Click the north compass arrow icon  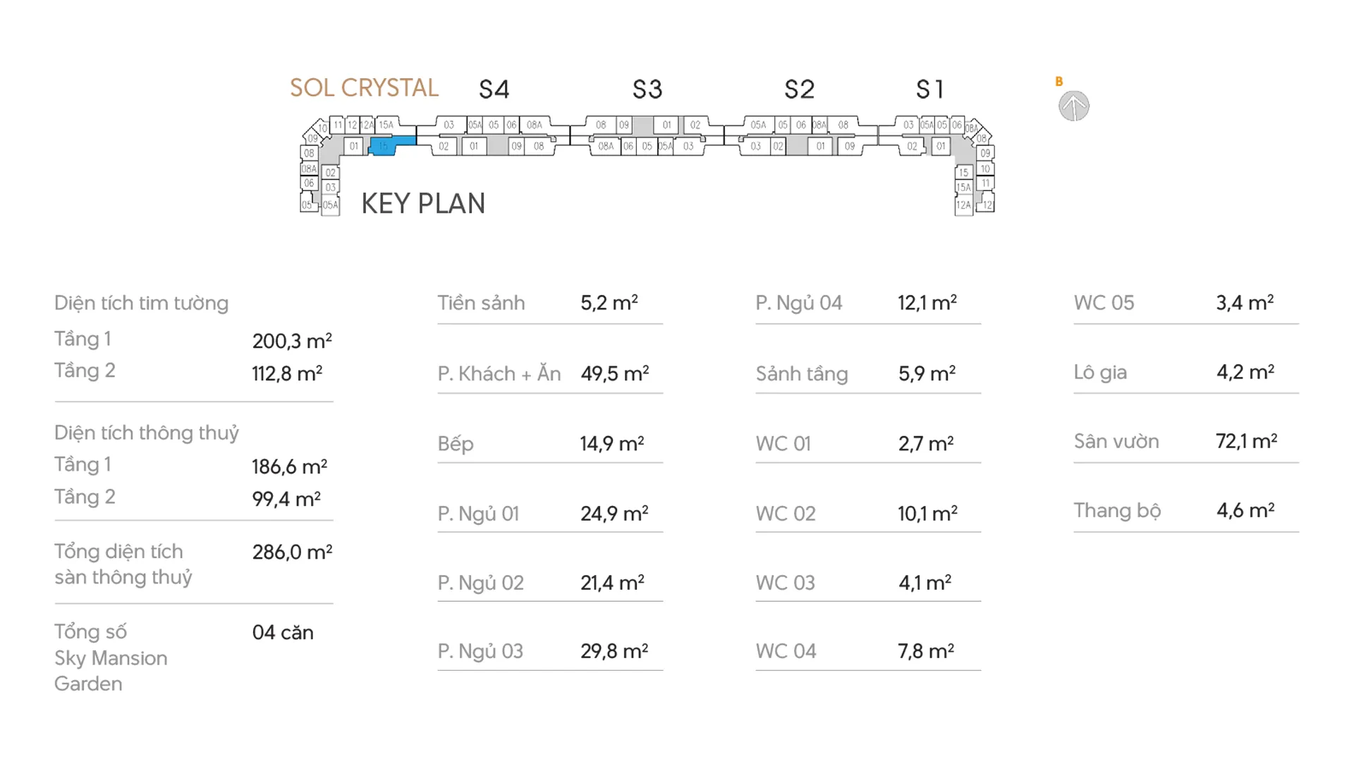[x=1073, y=106]
